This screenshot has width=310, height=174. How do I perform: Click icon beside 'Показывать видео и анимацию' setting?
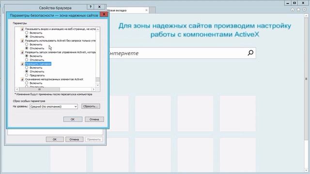(x=22, y=29)
